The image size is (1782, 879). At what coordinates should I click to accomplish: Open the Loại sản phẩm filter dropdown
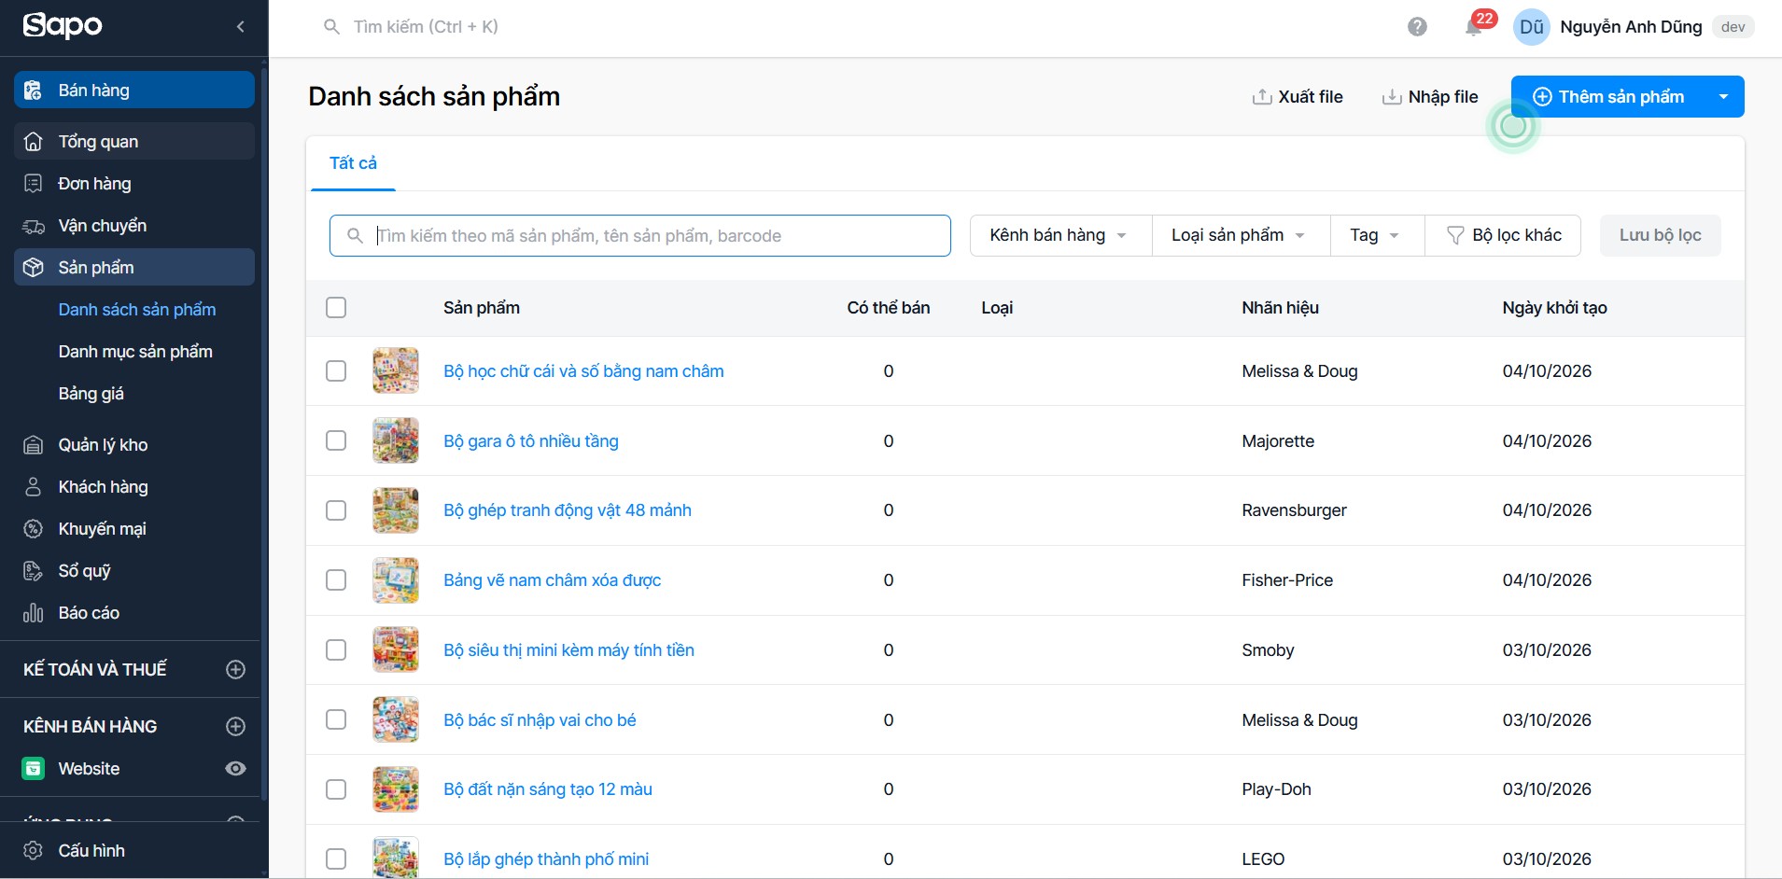tap(1241, 235)
